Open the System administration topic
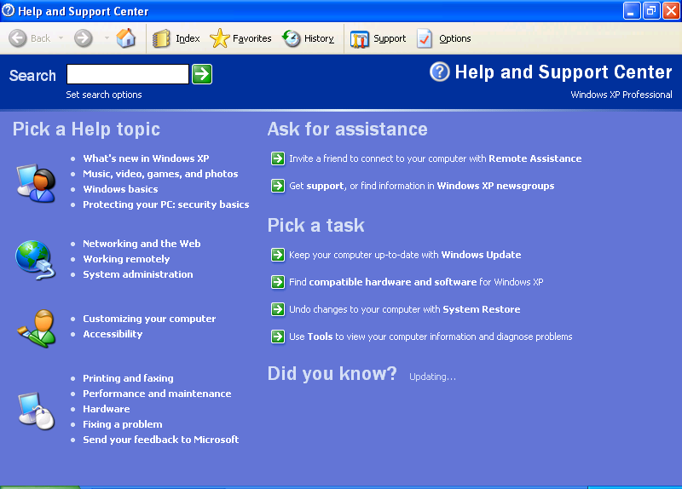Screen dimensions: 682x489 138,274
